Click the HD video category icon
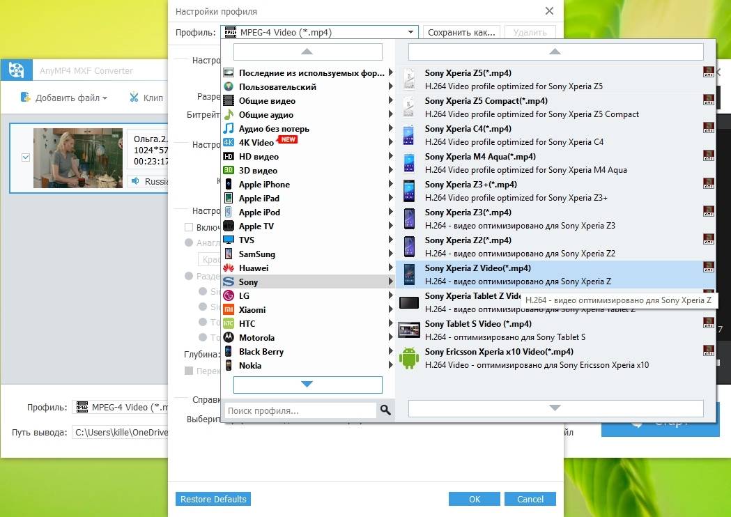 coord(229,156)
